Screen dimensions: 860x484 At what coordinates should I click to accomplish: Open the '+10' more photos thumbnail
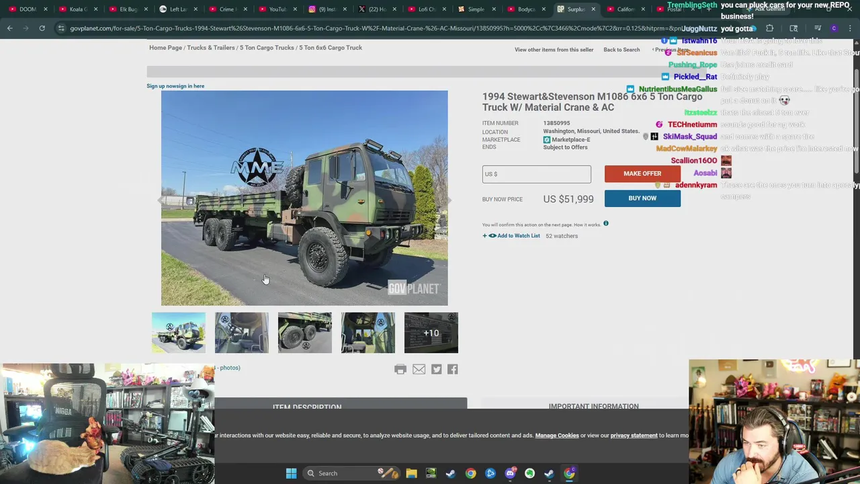431,333
